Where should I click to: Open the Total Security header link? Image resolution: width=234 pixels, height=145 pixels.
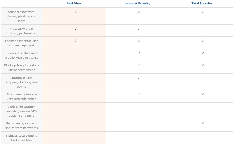[202, 4]
